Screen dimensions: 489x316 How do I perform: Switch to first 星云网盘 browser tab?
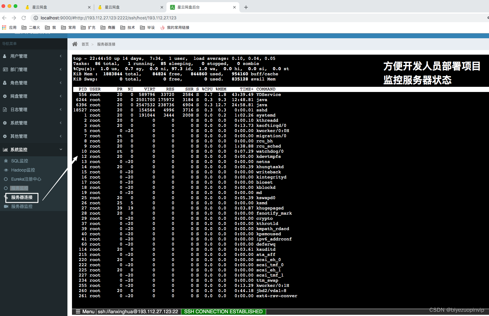57,7
